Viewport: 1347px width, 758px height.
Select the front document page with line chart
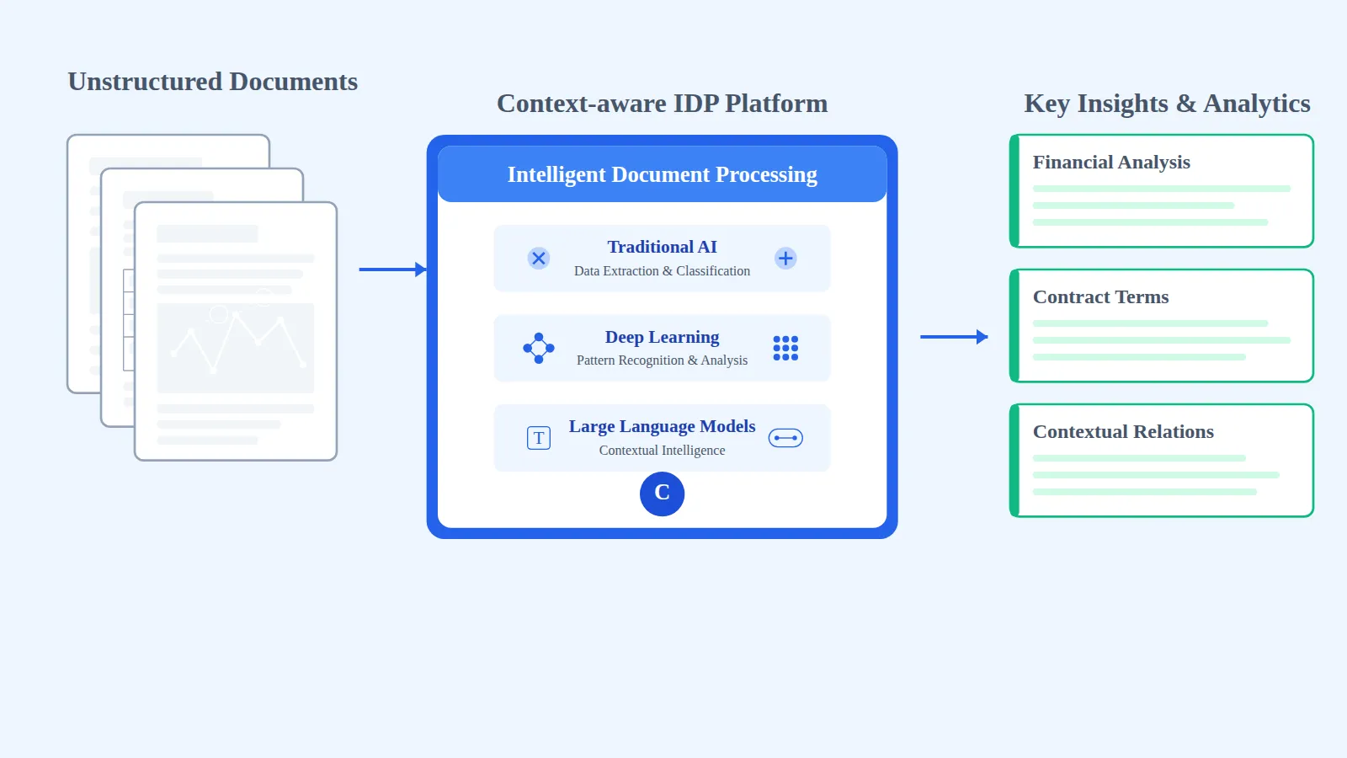pos(236,331)
